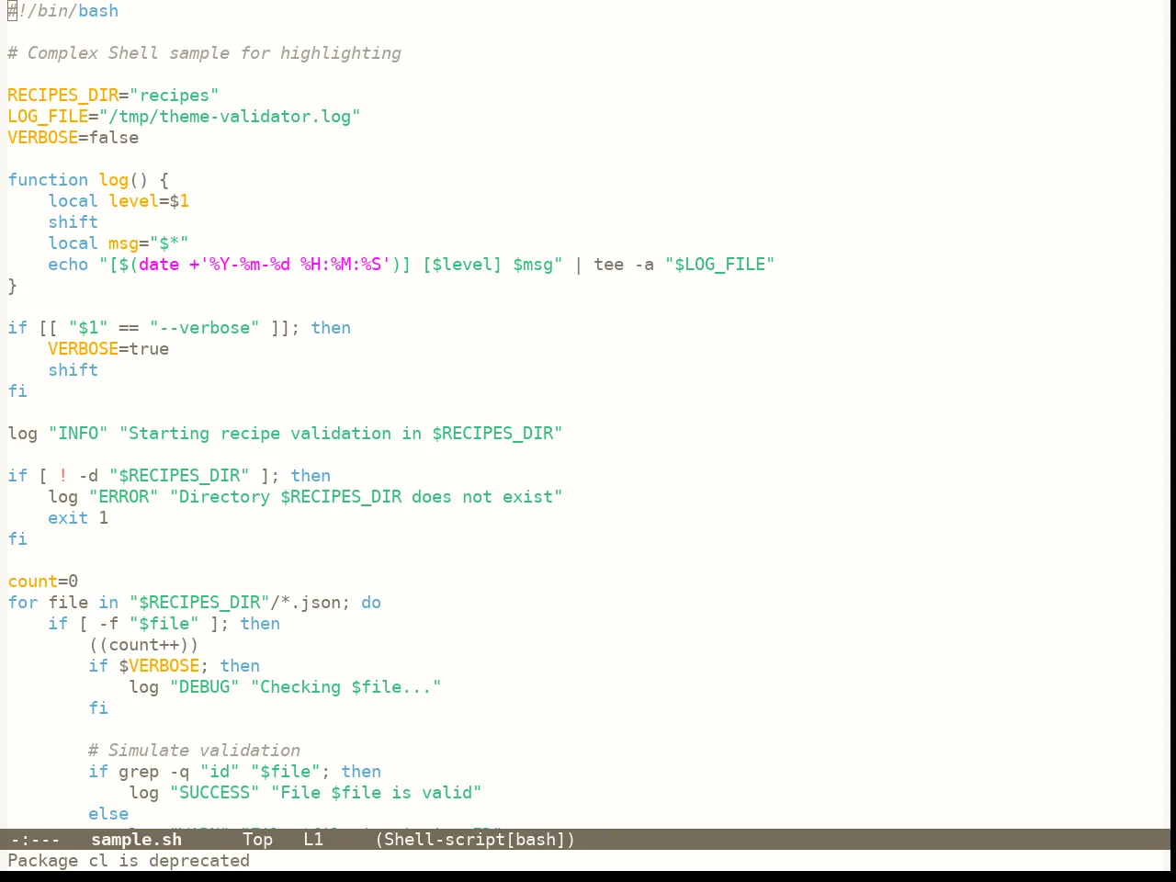
Task: Click the "SUCCESS" string
Action: 214,793
